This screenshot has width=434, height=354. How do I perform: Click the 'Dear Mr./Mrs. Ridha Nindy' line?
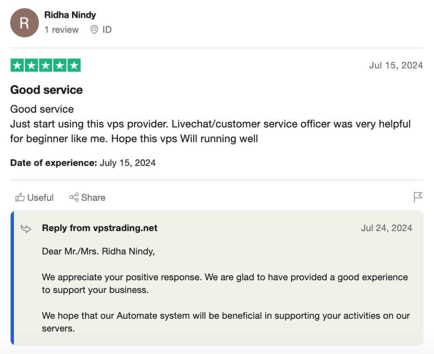[x=98, y=251]
